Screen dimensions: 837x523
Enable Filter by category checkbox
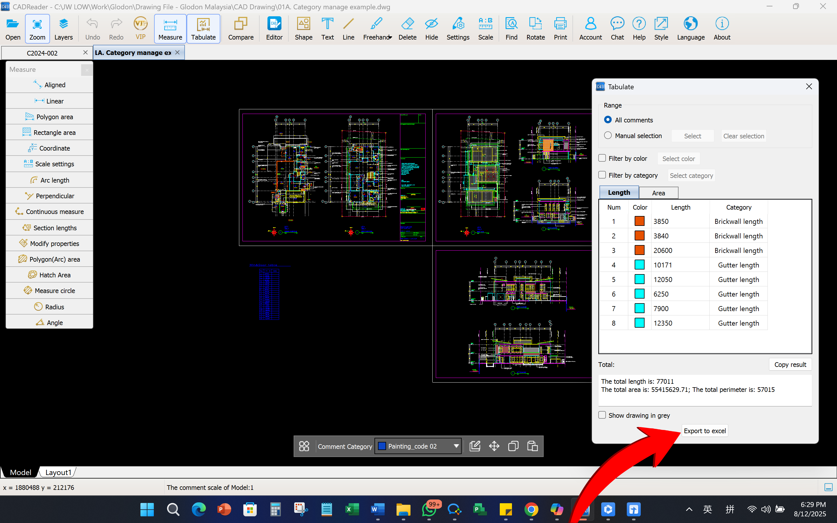pos(602,175)
